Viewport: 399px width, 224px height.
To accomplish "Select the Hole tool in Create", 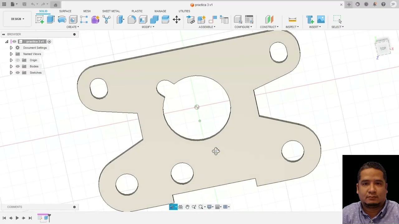I will click(x=73, y=20).
